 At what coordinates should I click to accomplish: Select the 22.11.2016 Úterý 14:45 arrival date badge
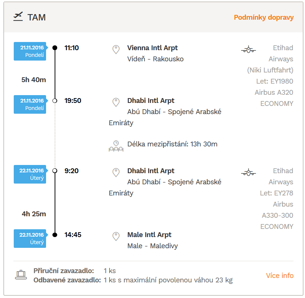[x=30, y=239]
